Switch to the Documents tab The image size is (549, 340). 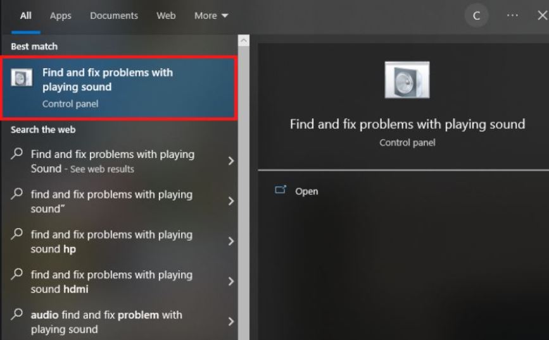[x=114, y=16]
